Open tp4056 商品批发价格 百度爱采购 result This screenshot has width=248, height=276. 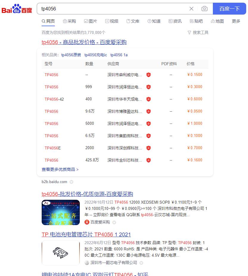[x=84, y=42]
